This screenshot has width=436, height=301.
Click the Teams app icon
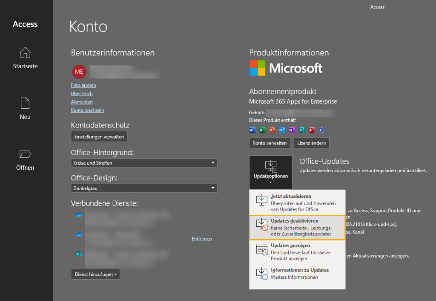(x=321, y=130)
